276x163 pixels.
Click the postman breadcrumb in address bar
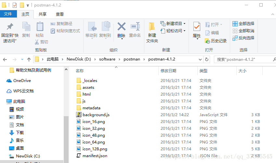tap(132, 59)
